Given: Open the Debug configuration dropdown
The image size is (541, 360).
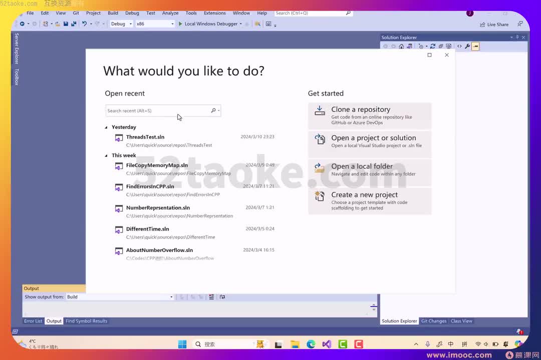Looking at the screenshot, I should click(121, 24).
